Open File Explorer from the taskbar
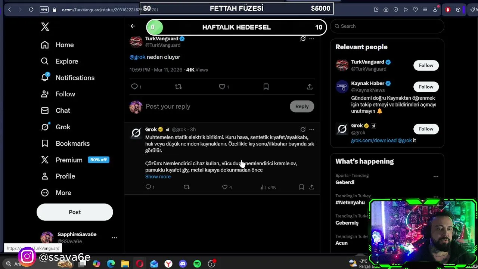The image size is (478, 269). [x=125, y=264]
